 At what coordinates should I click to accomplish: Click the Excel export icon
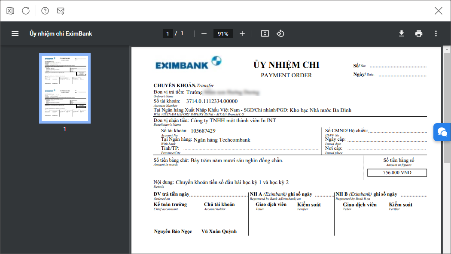point(10,11)
